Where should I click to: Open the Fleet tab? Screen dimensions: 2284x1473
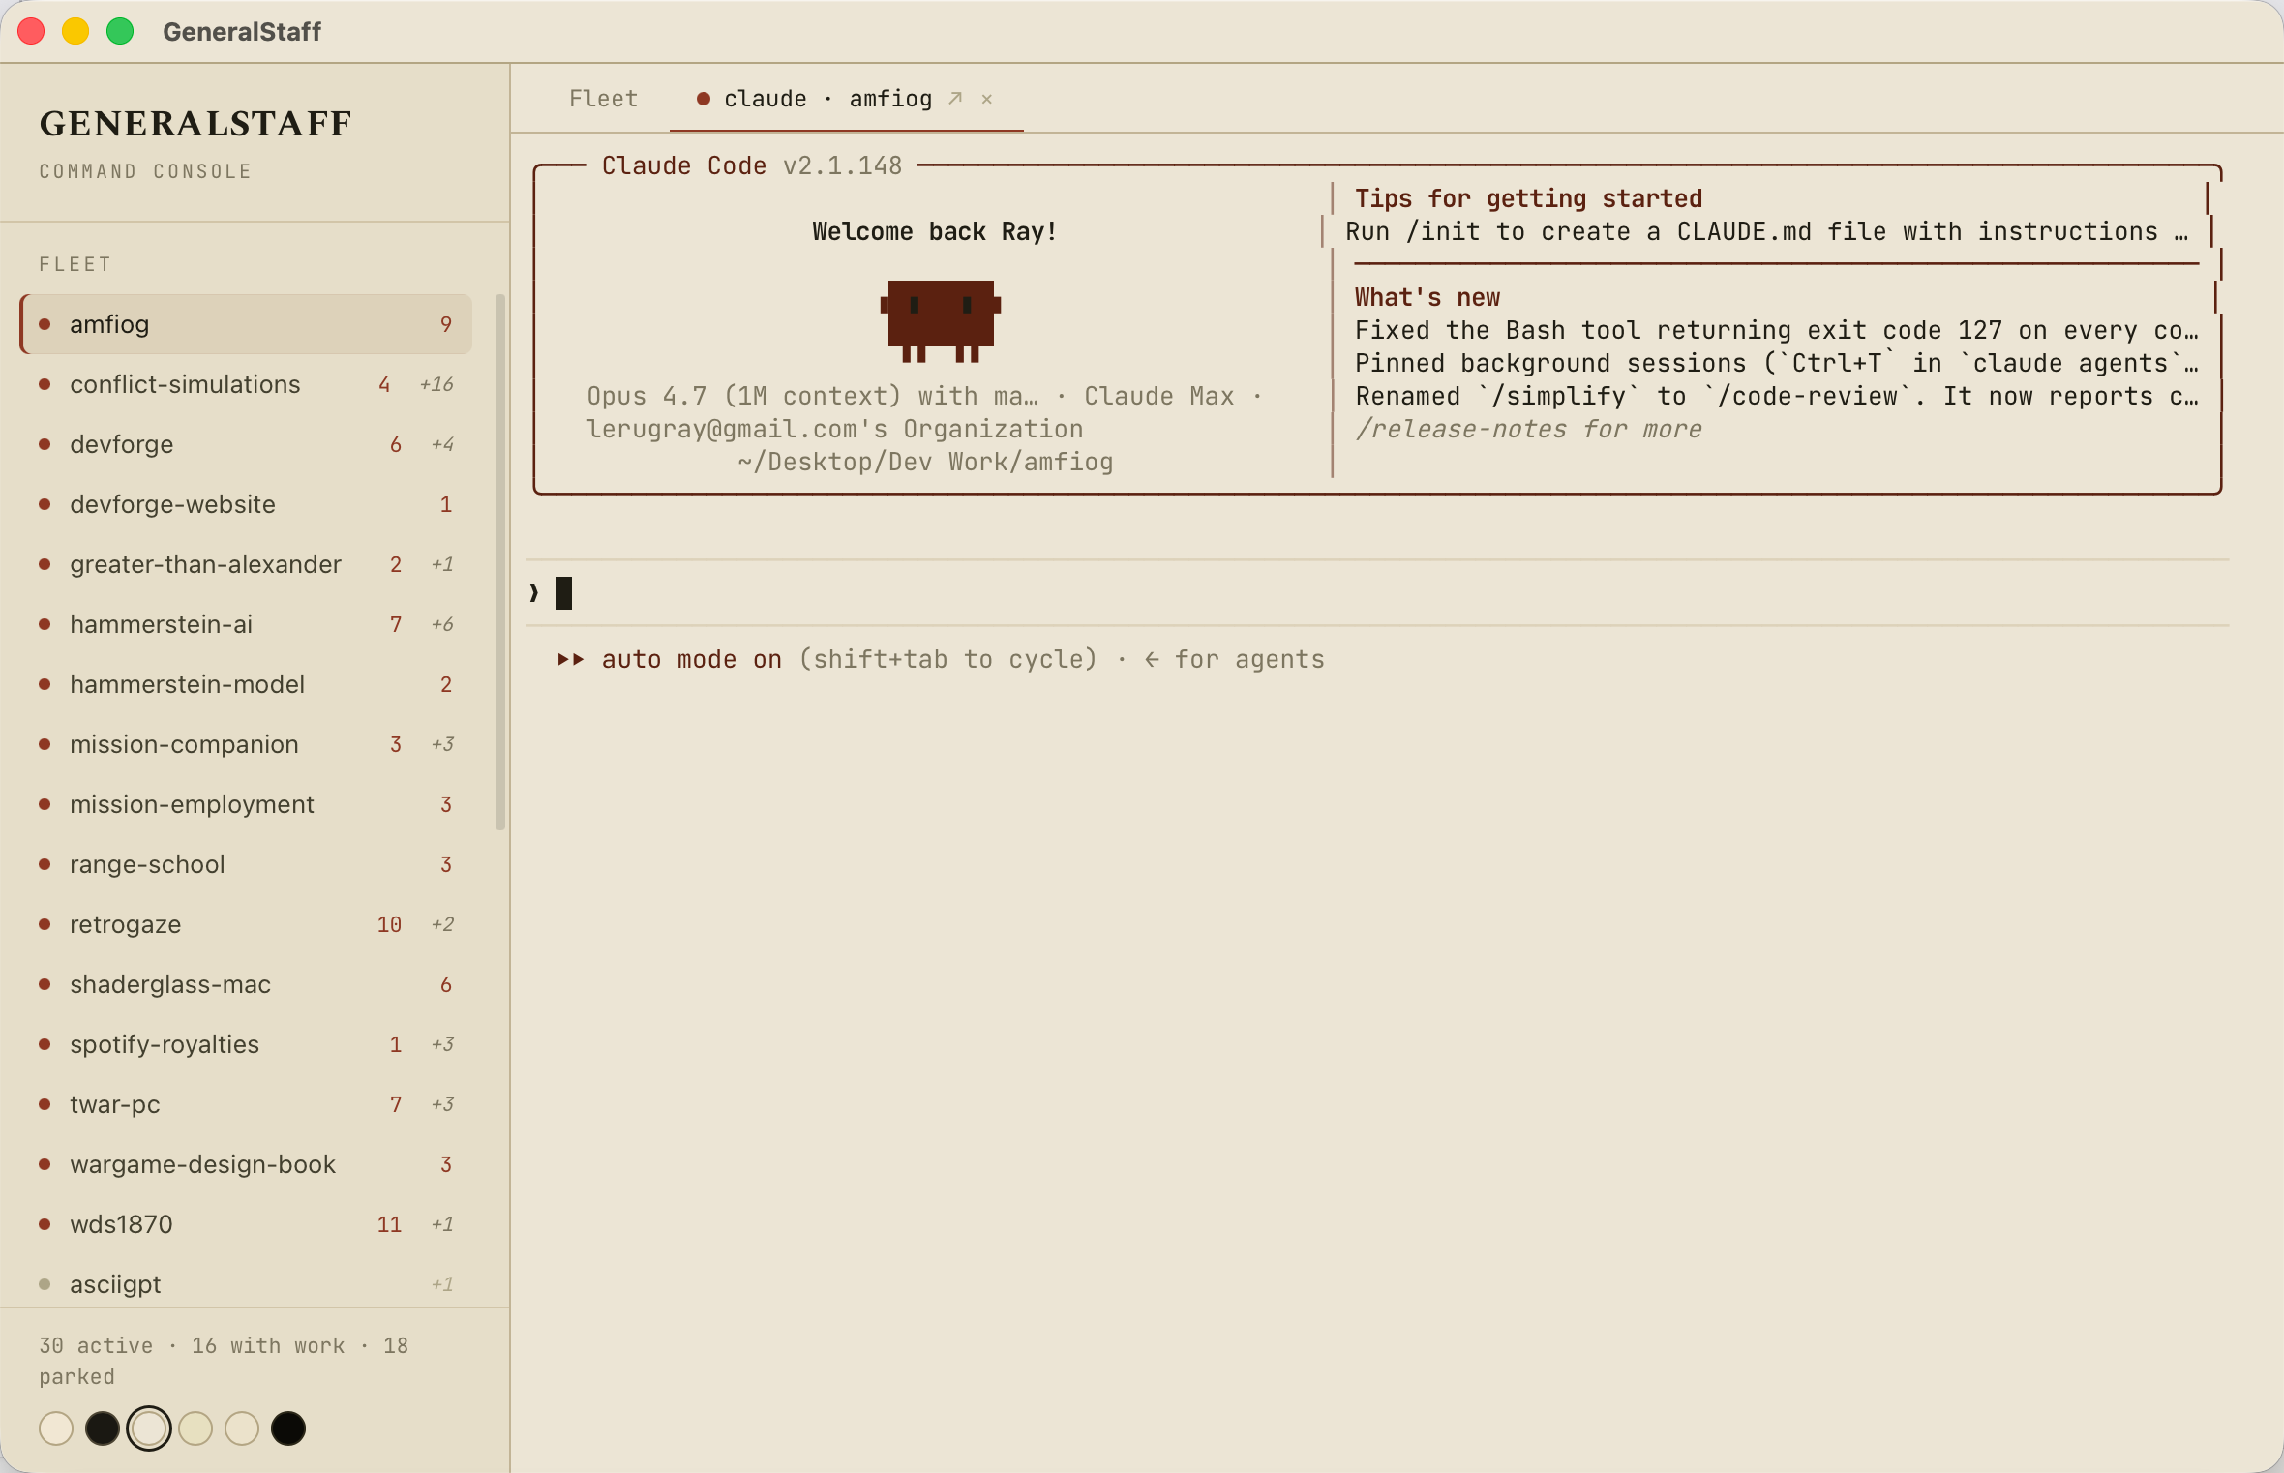point(603,99)
